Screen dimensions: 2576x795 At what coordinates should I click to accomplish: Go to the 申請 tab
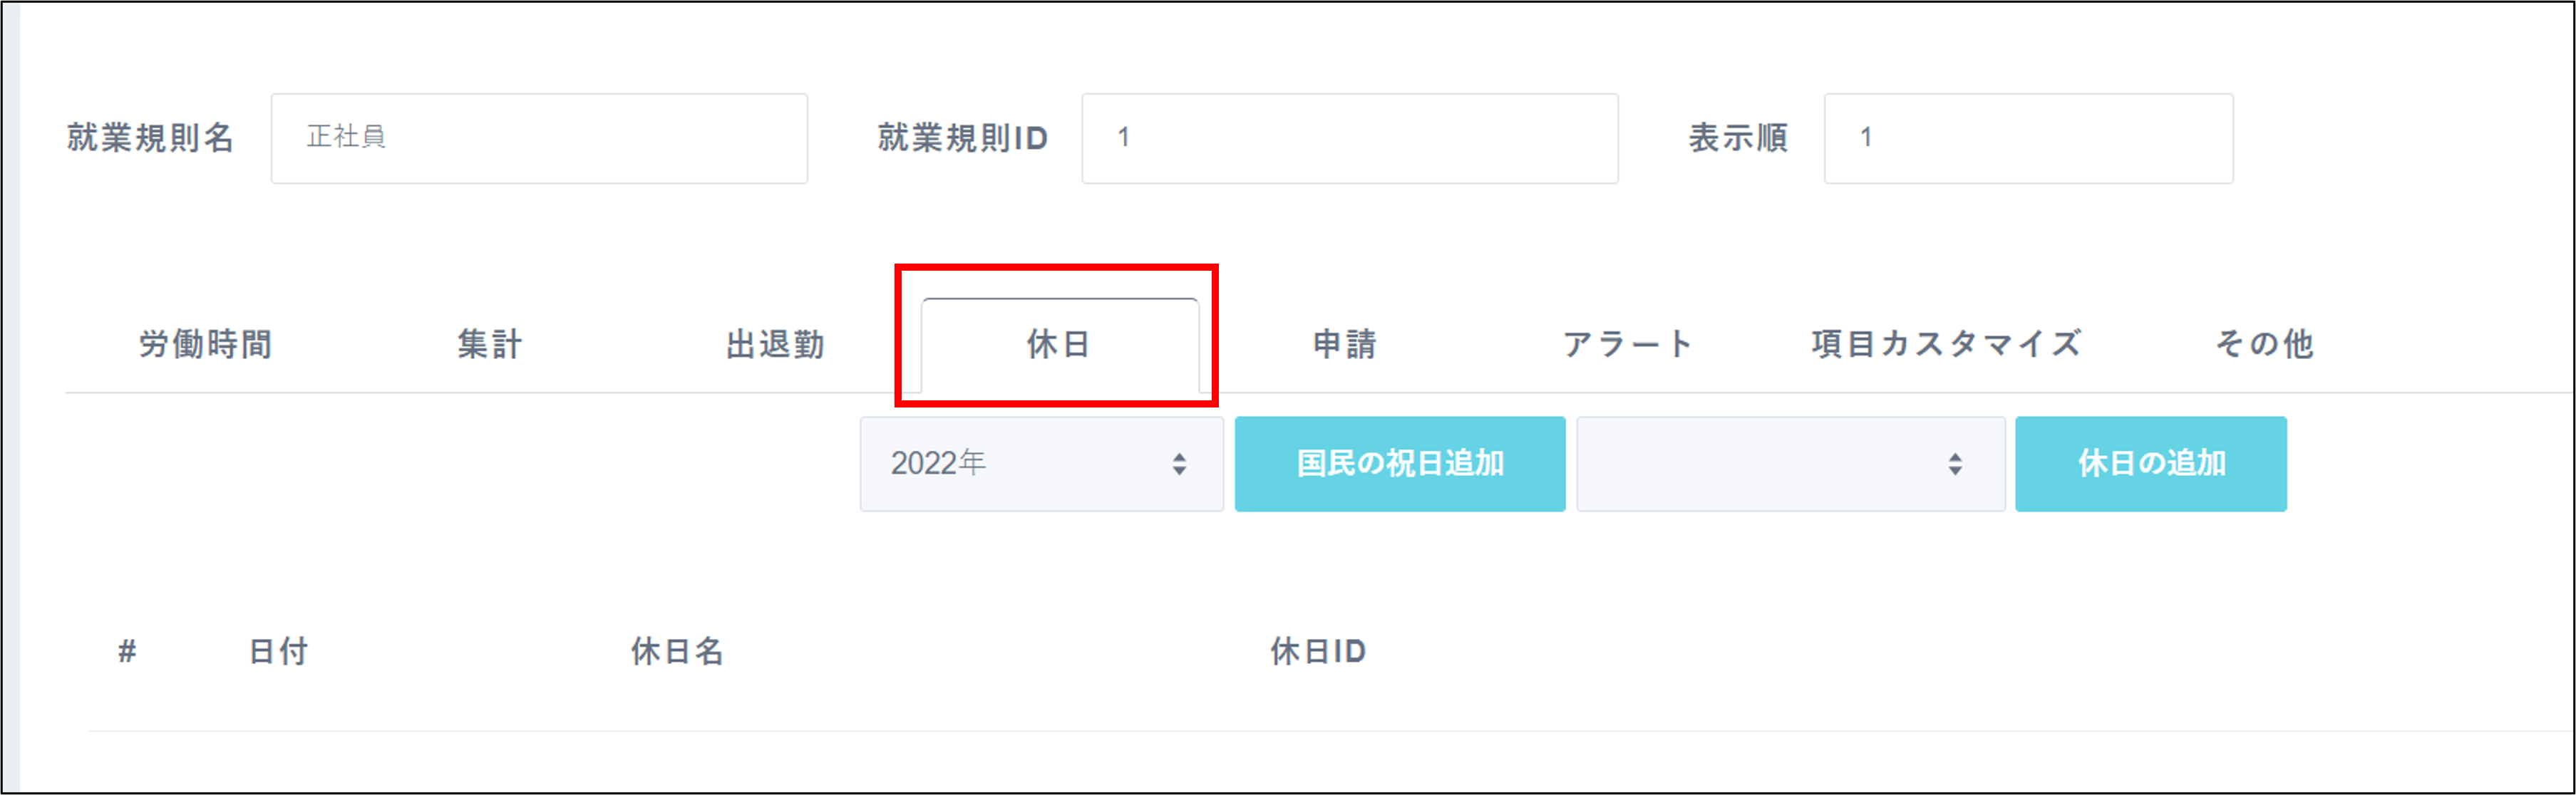(x=1345, y=345)
